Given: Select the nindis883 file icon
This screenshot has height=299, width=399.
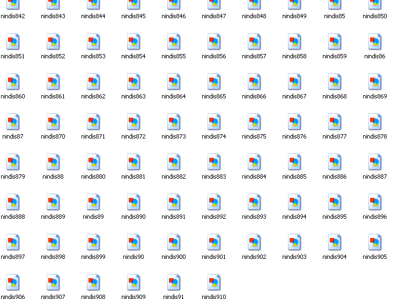Looking at the screenshot, I should (x=214, y=162).
